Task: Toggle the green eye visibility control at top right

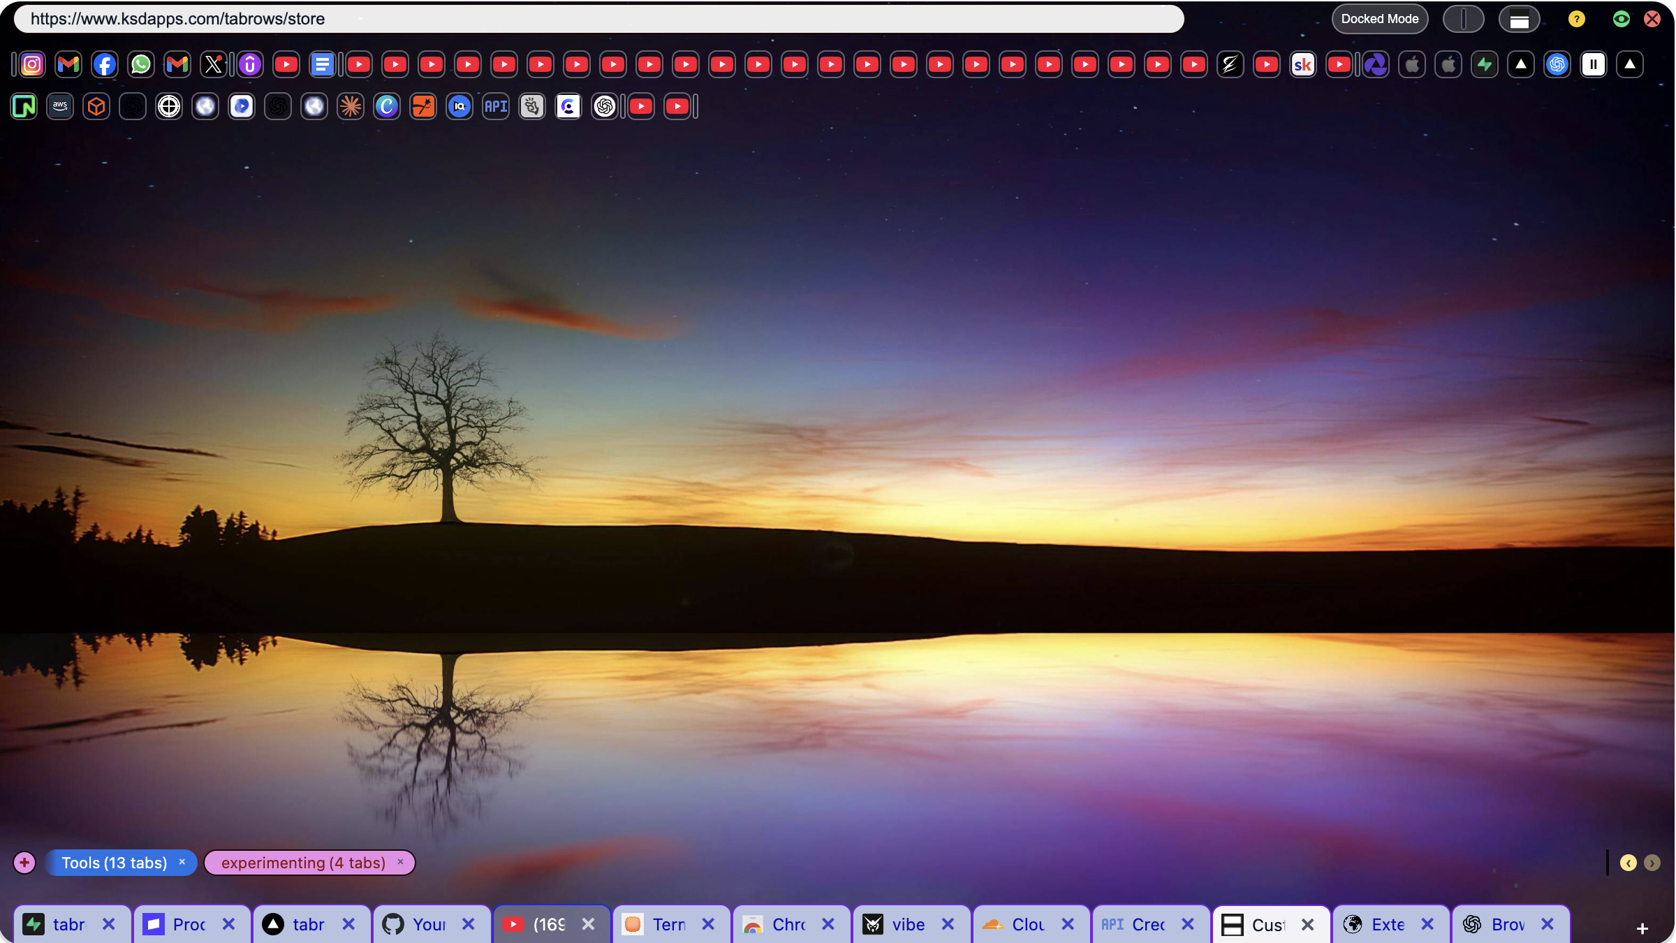Action: coord(1621,19)
